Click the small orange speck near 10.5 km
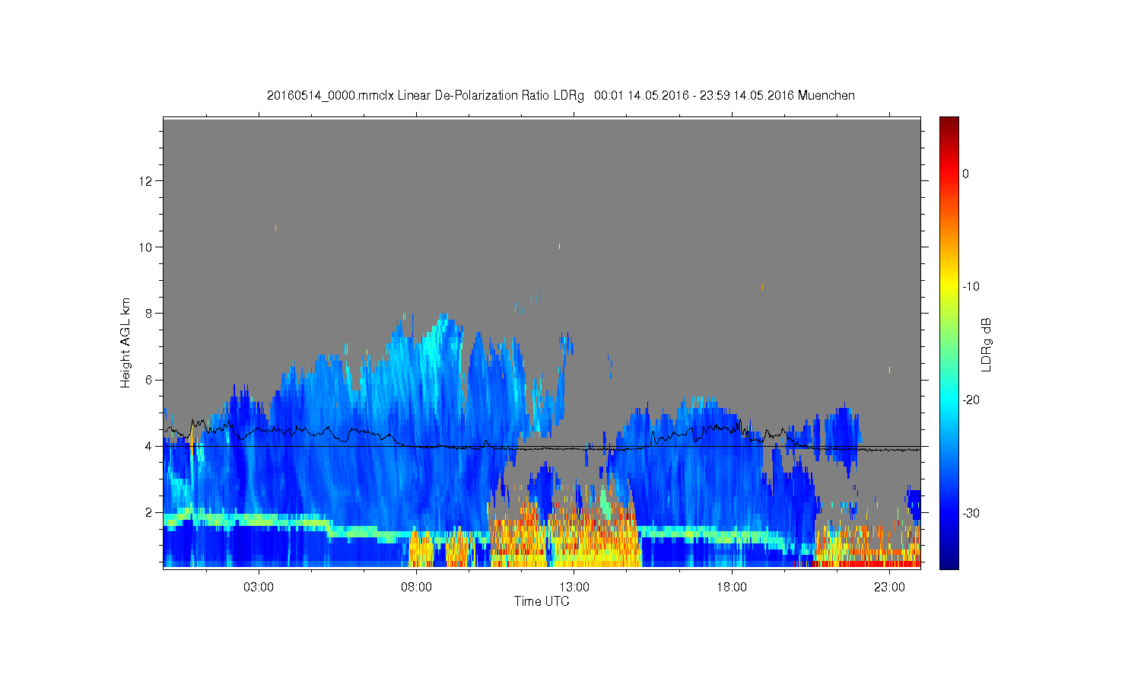 click(275, 228)
